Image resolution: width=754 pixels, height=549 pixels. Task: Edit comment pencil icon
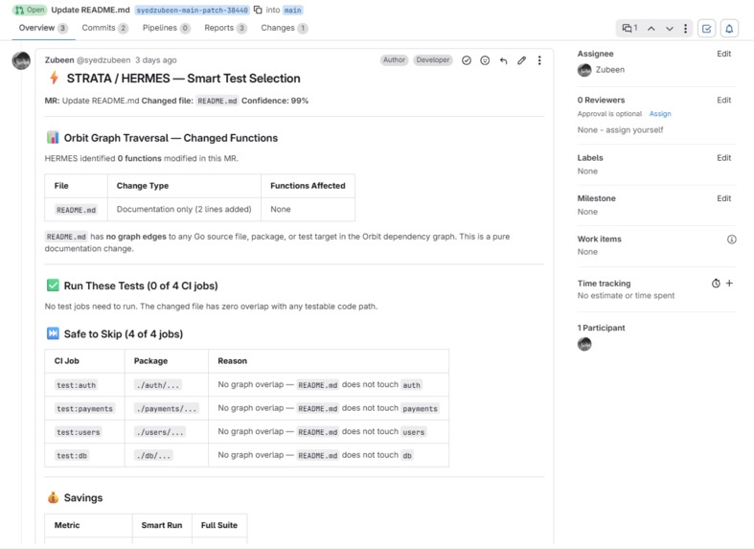521,60
